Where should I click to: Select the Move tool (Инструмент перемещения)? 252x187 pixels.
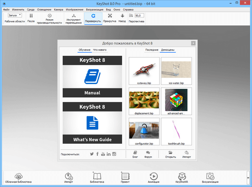click(73, 16)
